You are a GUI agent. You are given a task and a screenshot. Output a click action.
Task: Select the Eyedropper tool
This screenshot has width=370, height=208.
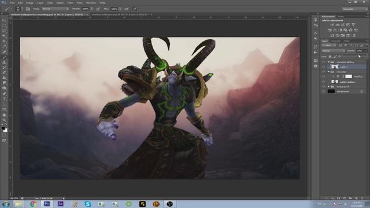tap(4, 46)
